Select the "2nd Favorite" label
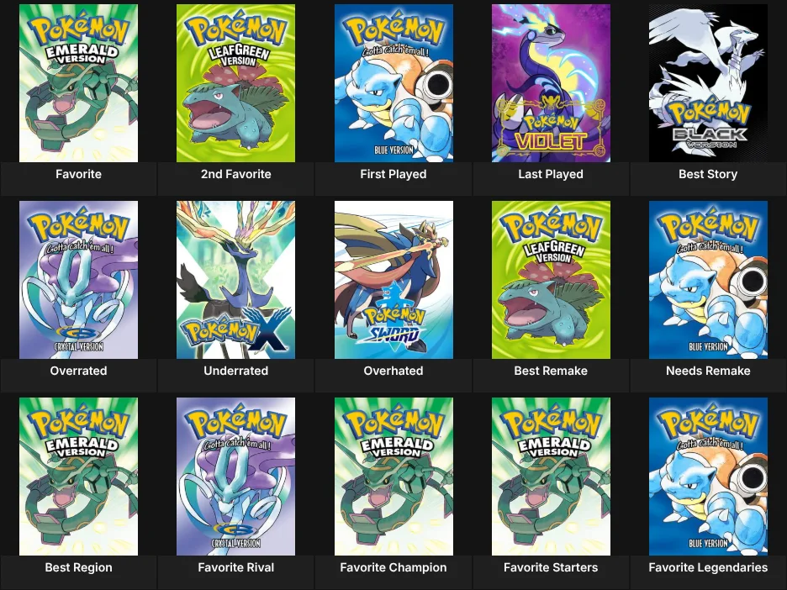The height and width of the screenshot is (590, 787). (x=236, y=174)
